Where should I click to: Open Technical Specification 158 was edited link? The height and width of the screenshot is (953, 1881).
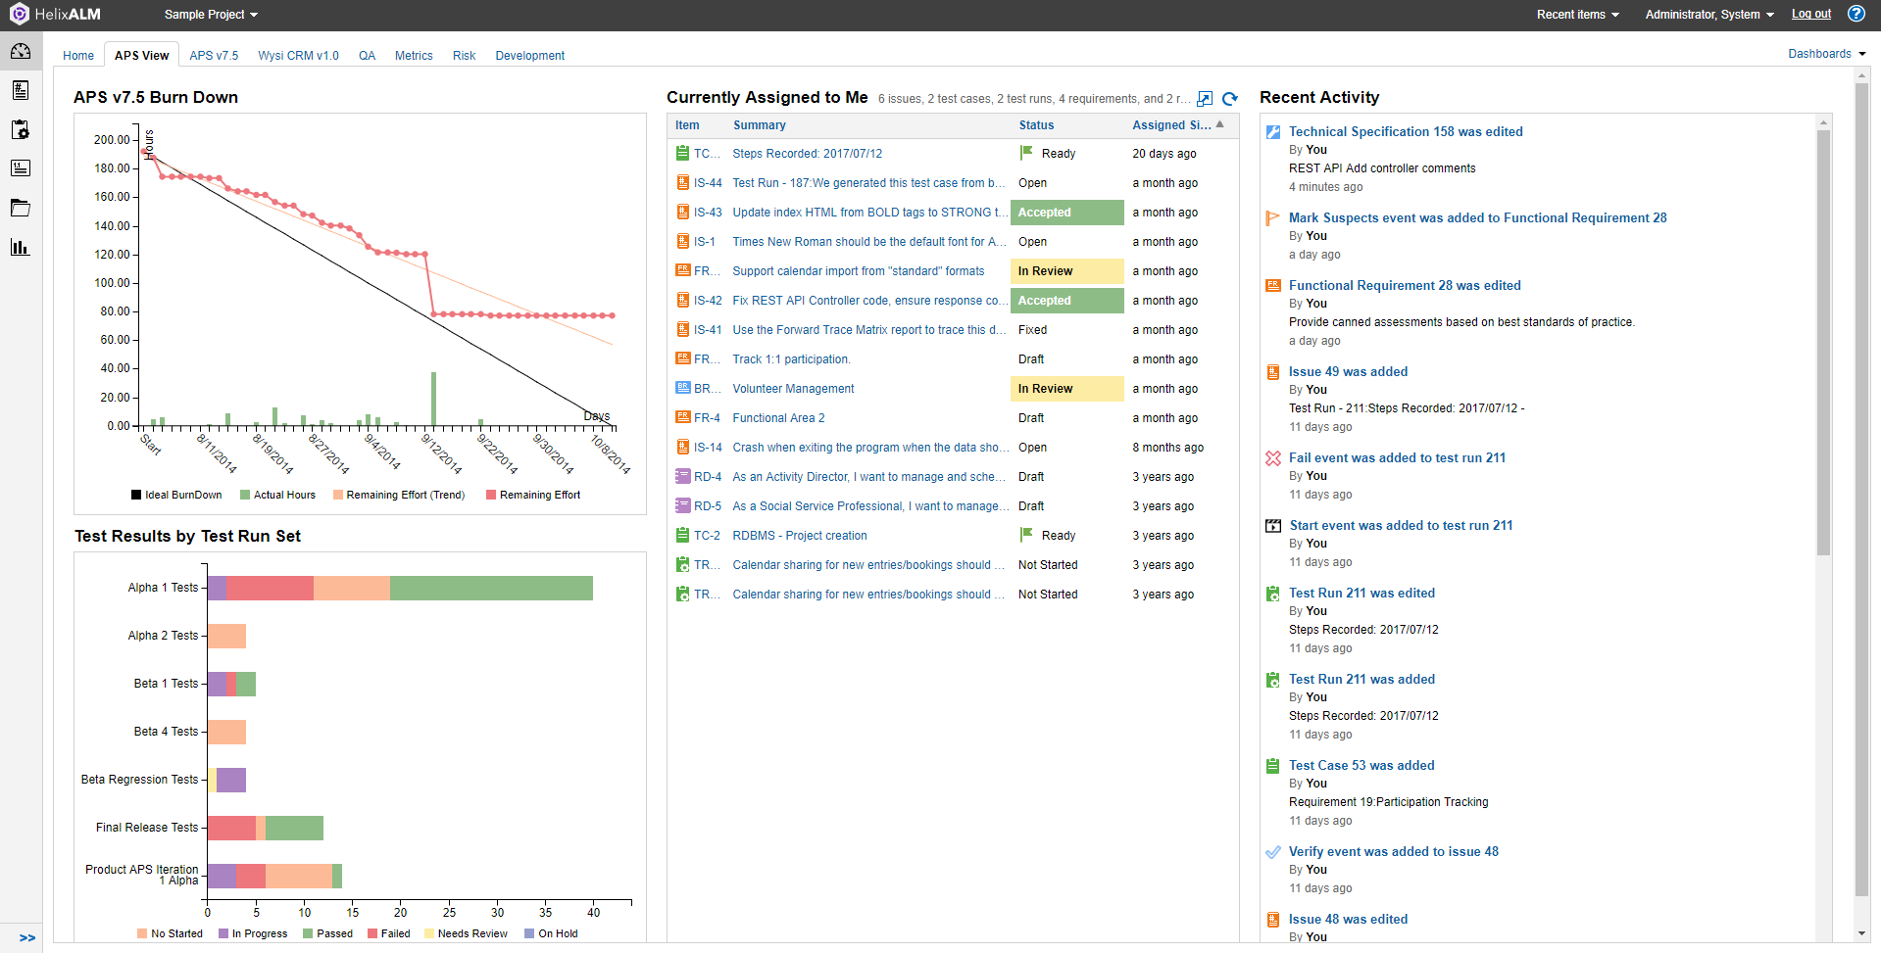[x=1405, y=131]
